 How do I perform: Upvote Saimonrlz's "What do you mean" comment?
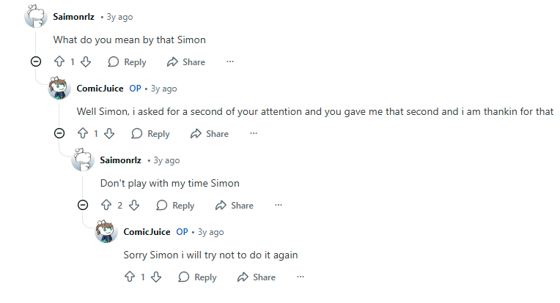pyautogui.click(x=59, y=62)
